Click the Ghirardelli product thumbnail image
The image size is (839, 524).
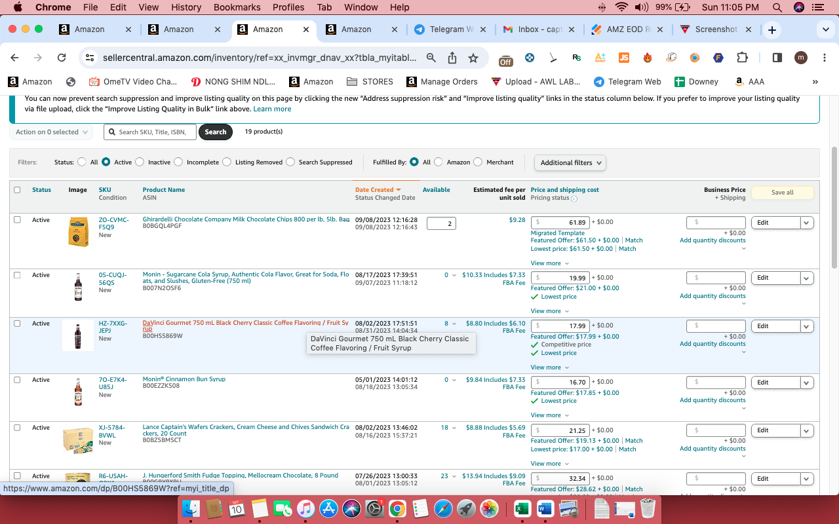click(x=78, y=232)
